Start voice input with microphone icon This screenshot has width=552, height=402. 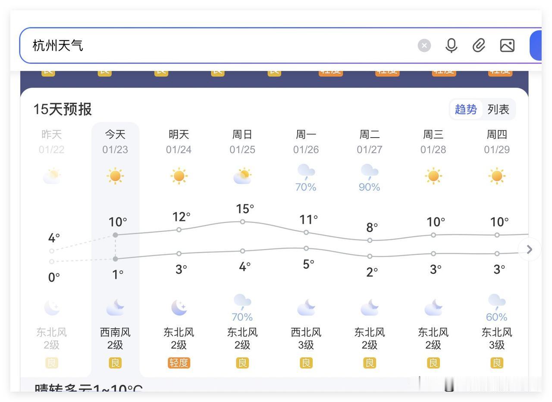click(x=451, y=45)
